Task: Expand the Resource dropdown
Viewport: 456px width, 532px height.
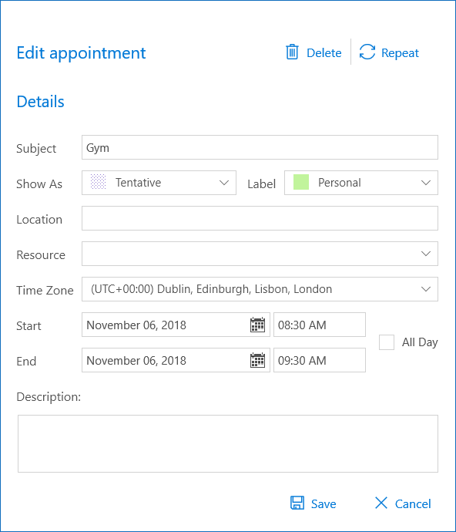Action: [260, 254]
